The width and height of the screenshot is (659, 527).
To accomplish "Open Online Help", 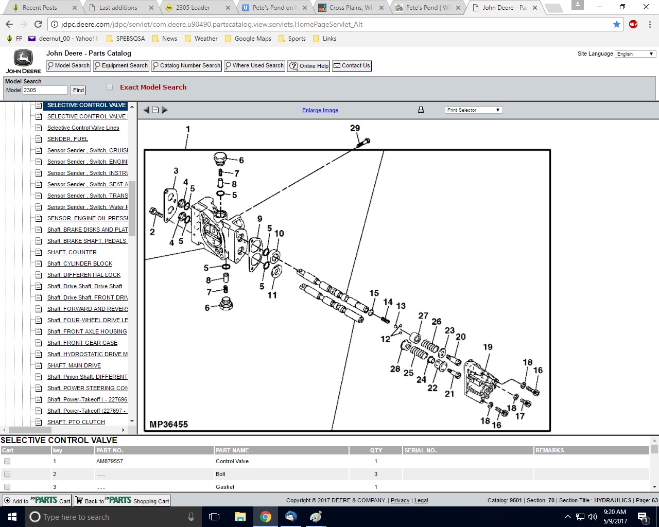I will pyautogui.click(x=308, y=66).
